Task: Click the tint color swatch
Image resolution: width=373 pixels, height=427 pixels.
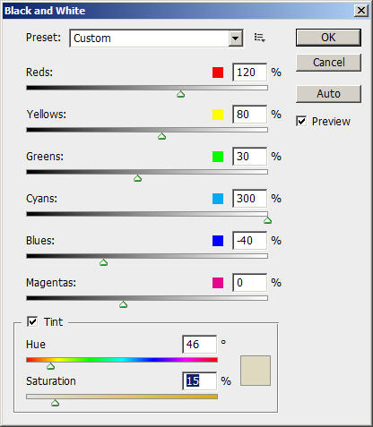Action: click(256, 371)
